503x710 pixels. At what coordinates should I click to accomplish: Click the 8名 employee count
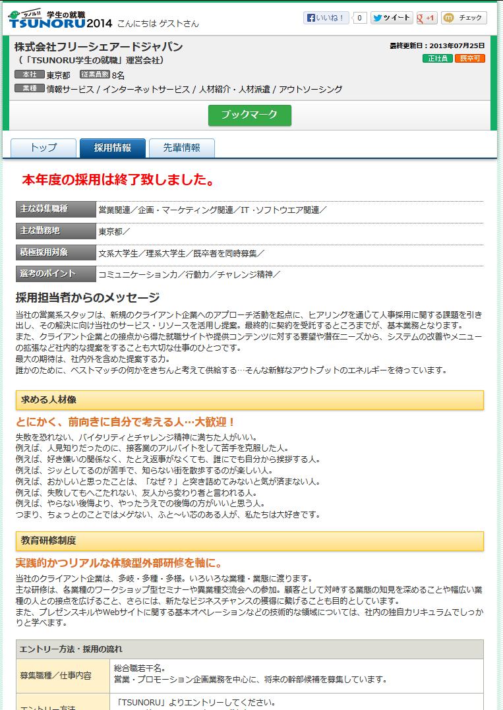(118, 75)
